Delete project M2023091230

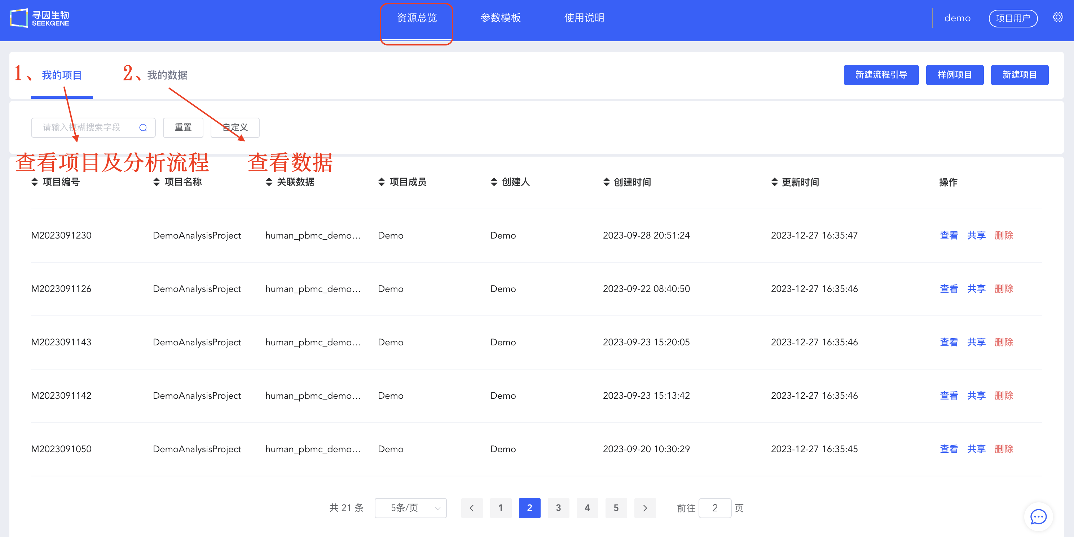click(1004, 235)
